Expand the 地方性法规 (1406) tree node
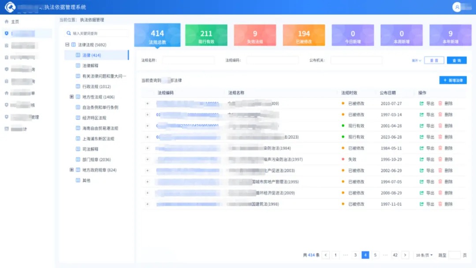 click(72, 97)
